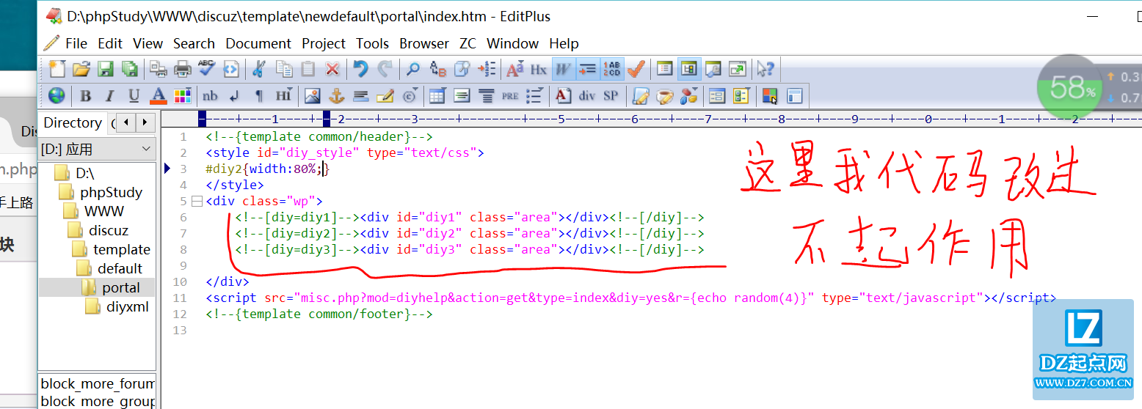The width and height of the screenshot is (1142, 409).
Task: Insert an anchor tag via anchor icon
Action: [x=336, y=95]
